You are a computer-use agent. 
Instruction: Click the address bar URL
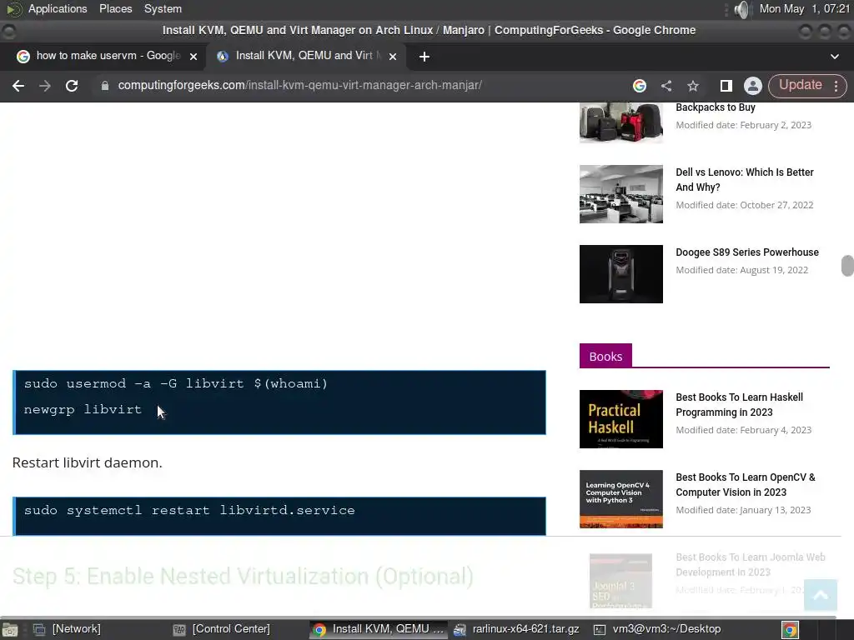pos(299,86)
